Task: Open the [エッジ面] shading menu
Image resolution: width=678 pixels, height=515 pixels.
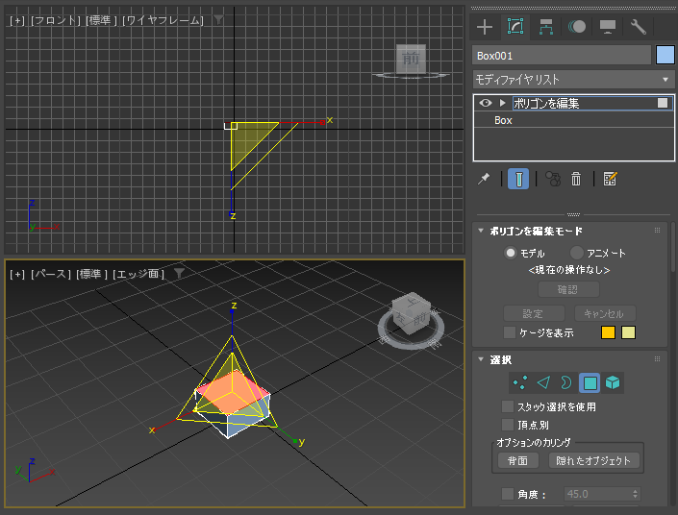Action: click(138, 274)
